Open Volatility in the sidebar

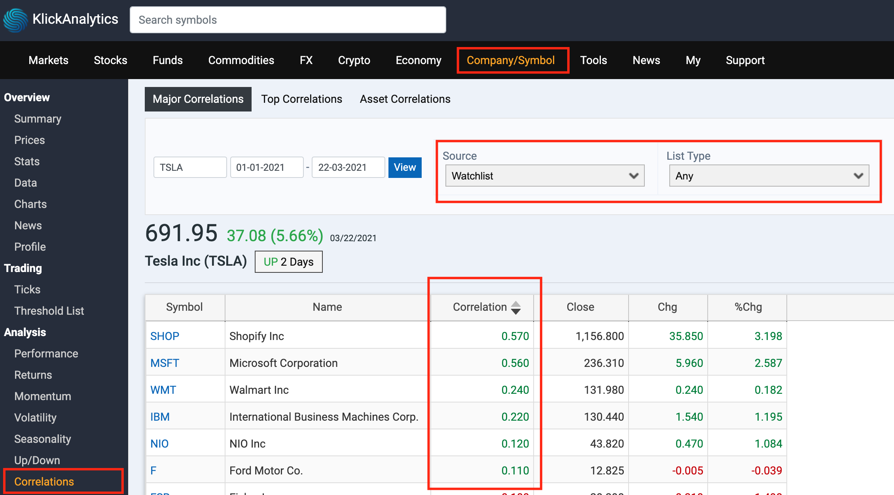[x=36, y=418]
